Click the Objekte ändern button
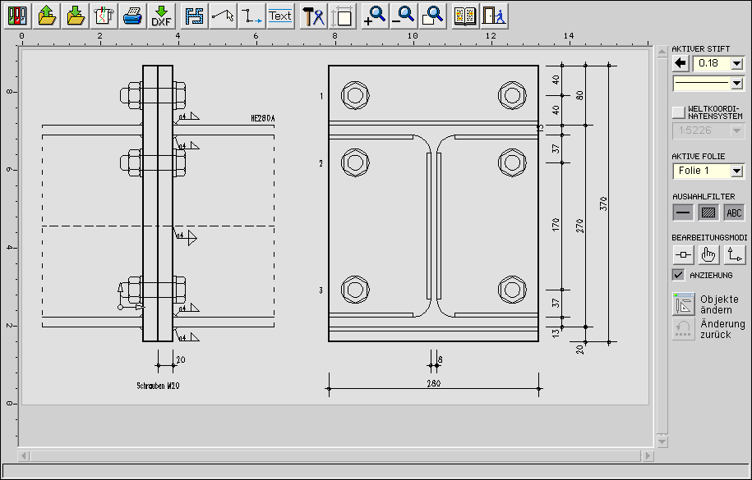752x480 pixels. click(x=684, y=304)
